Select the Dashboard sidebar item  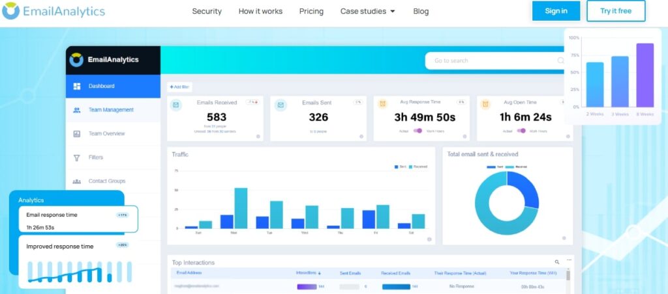[113, 87]
